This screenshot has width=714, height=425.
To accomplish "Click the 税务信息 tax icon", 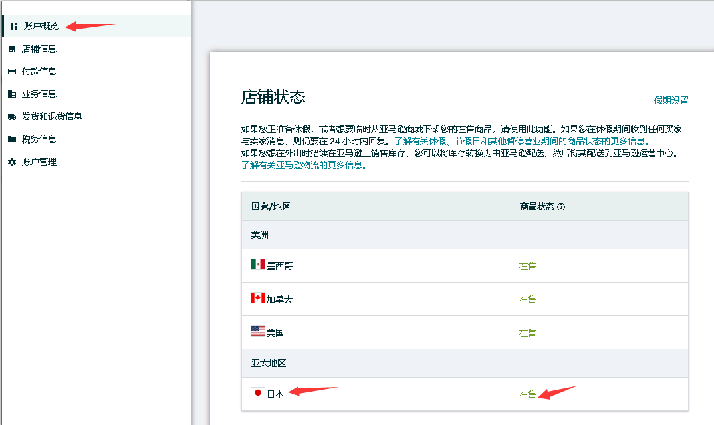I will [x=12, y=139].
